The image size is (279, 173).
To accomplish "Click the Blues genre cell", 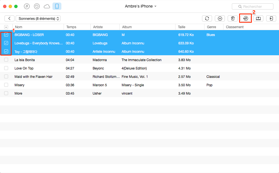I will click(x=211, y=35).
